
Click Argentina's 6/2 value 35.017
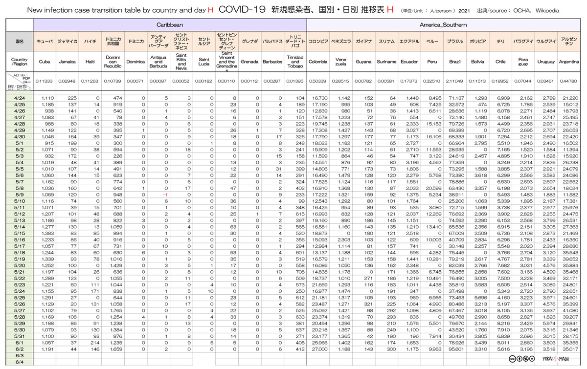[570, 349]
